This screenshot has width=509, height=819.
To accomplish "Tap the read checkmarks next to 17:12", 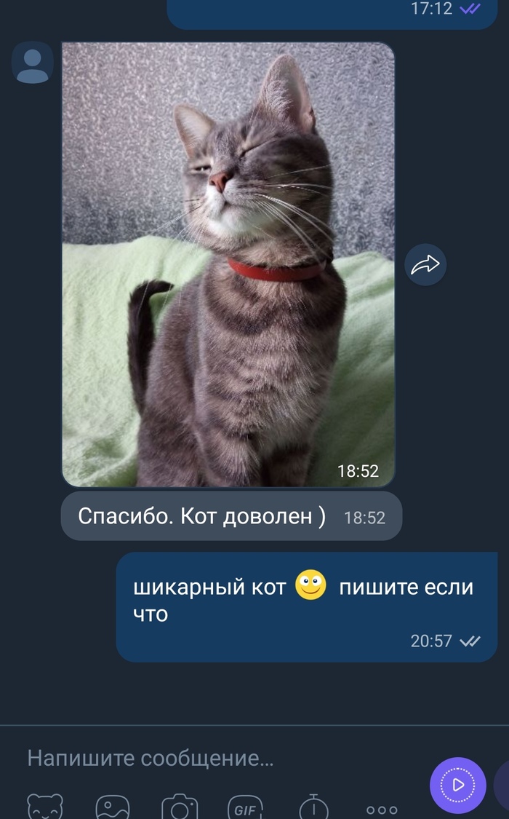I will [470, 8].
